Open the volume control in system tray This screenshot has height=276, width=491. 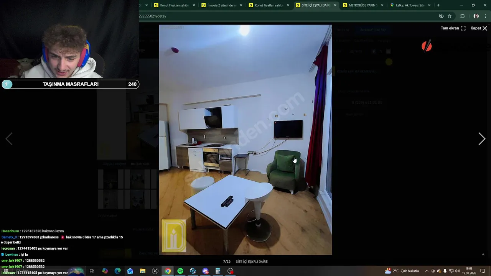[457, 271]
